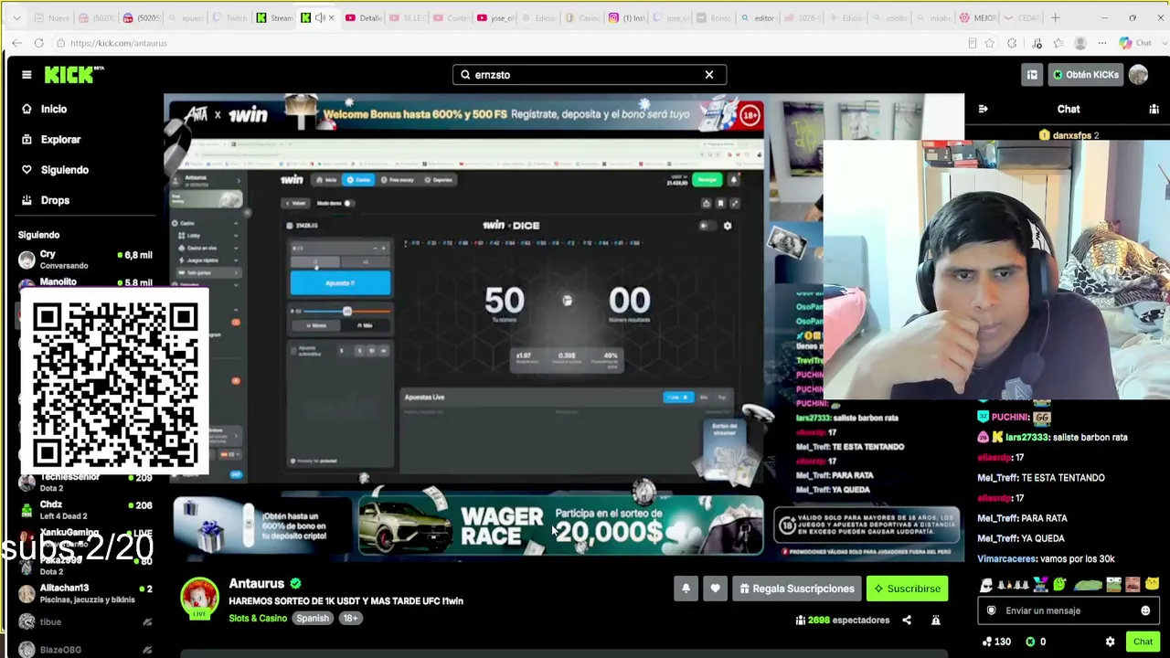This screenshot has height=658, width=1170.
Task: Open the user profile avatar menu
Action: click(1138, 75)
